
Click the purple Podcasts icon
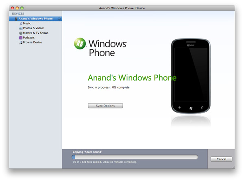(x=21, y=38)
